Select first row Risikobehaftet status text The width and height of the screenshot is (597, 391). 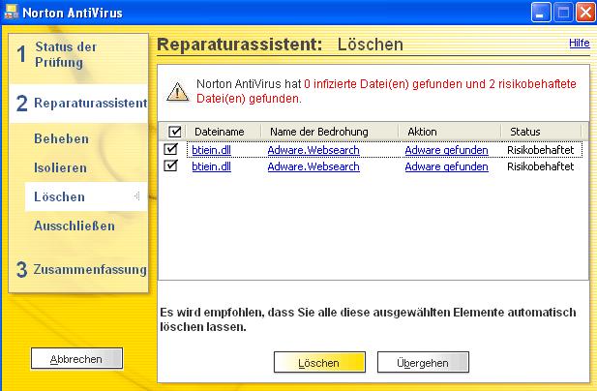pyautogui.click(x=540, y=150)
